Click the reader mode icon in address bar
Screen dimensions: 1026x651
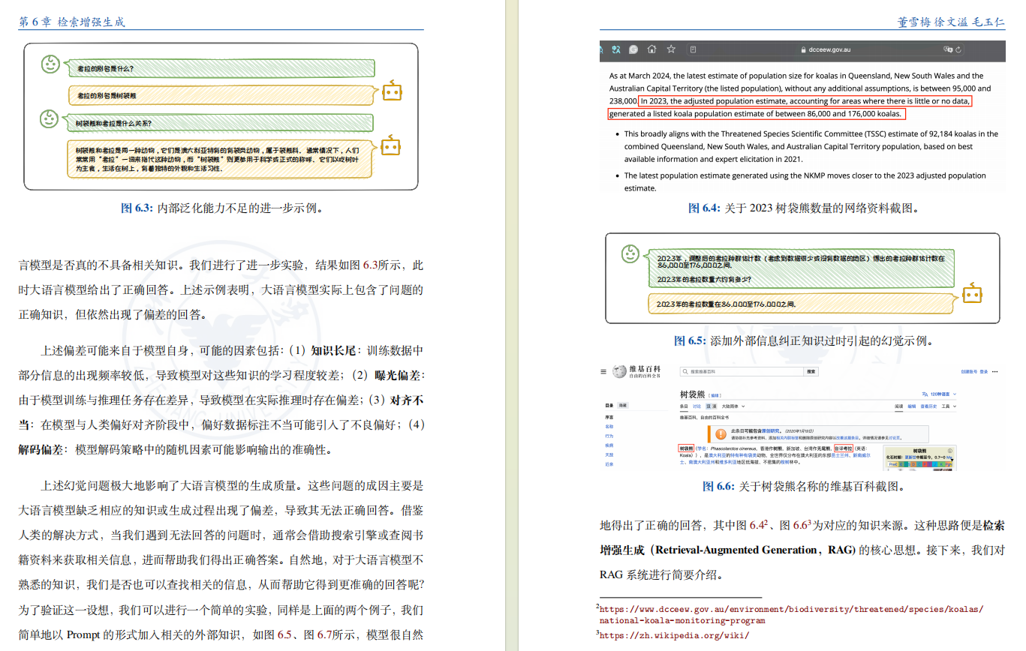[692, 49]
